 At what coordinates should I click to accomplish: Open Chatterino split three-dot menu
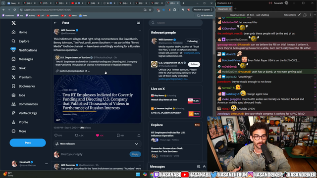tap(311, 15)
